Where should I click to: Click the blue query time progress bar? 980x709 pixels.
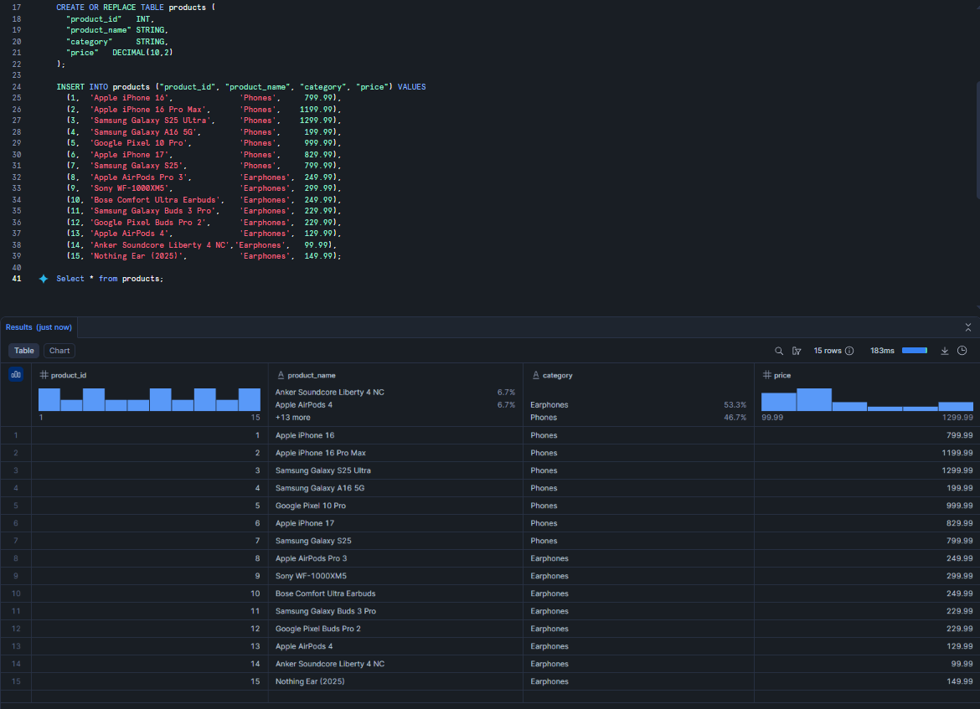click(914, 351)
